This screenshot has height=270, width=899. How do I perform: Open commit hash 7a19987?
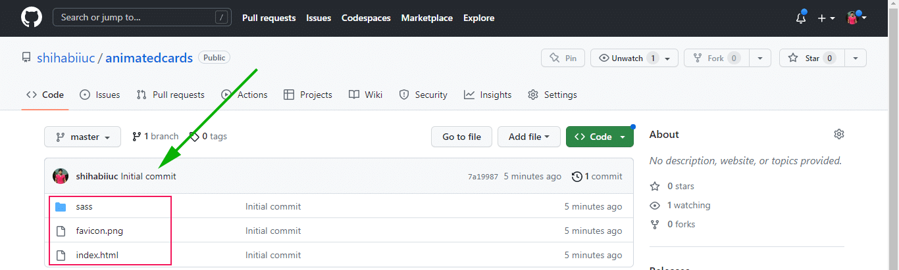483,177
